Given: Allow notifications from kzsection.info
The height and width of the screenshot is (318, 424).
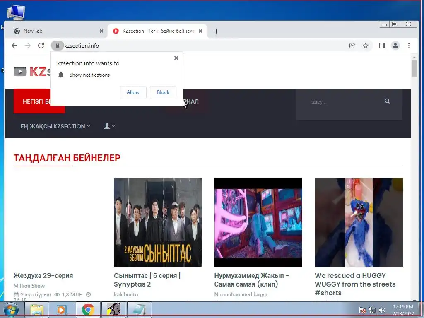Looking at the screenshot, I should click(133, 92).
